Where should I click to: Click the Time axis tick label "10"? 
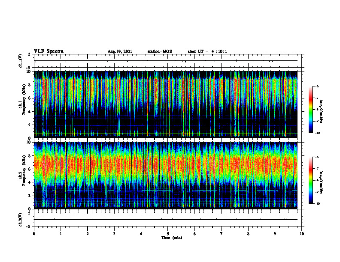(302, 234)
